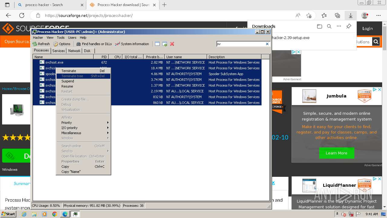The width and height of the screenshot is (387, 218).
Task: Sort by the Description column header
Action: click(x=234, y=57)
